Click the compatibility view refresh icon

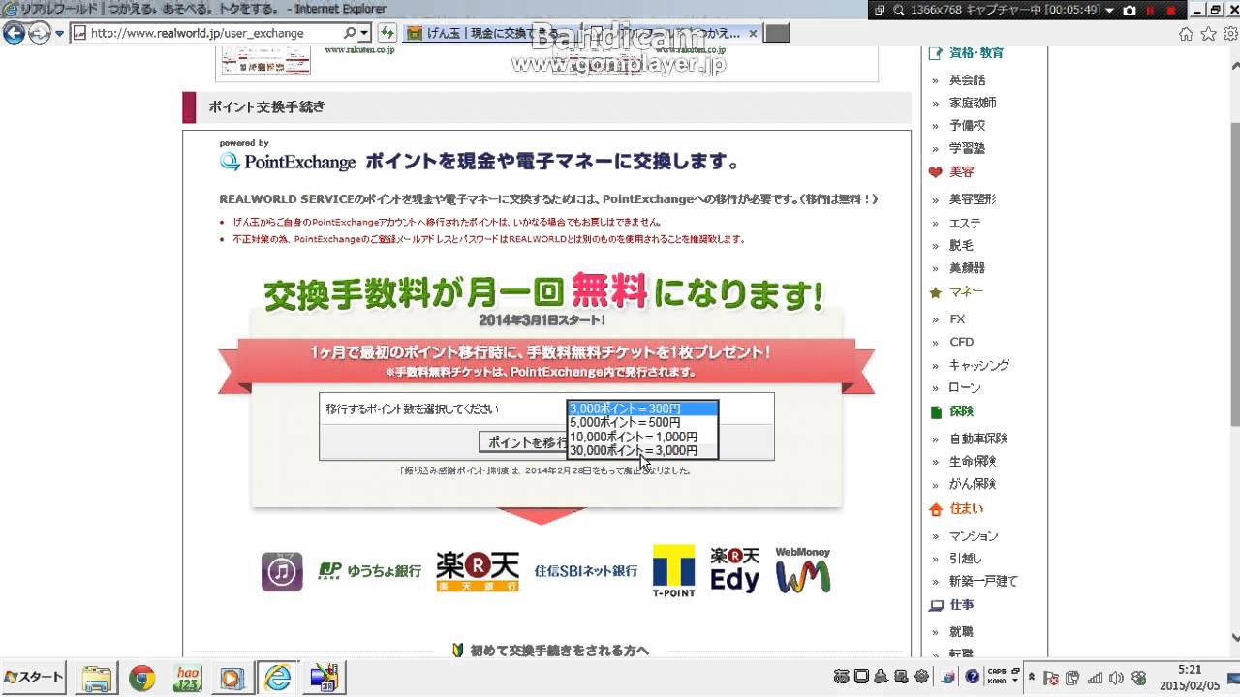click(x=387, y=33)
